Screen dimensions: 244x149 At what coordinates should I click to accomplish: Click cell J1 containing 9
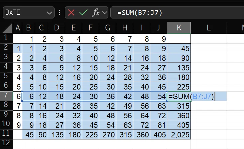pyautogui.click(x=158, y=39)
